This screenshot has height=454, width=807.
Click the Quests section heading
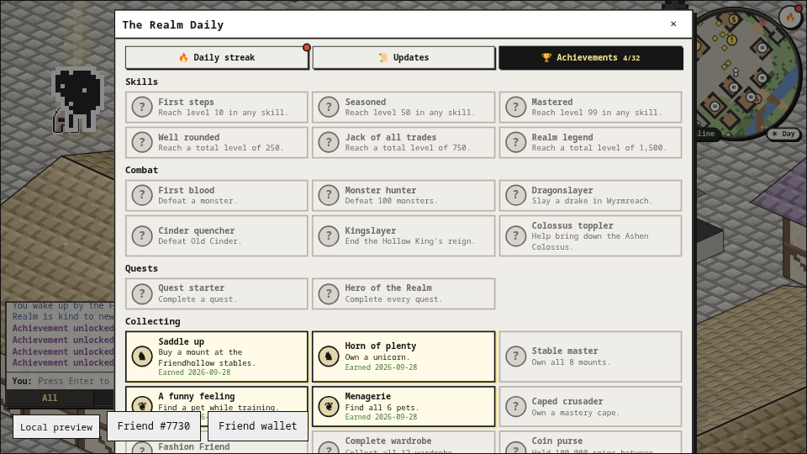(141, 269)
